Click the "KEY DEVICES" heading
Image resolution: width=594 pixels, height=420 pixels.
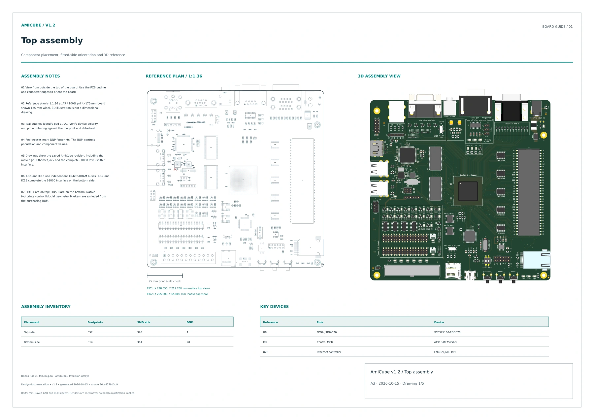click(275, 307)
